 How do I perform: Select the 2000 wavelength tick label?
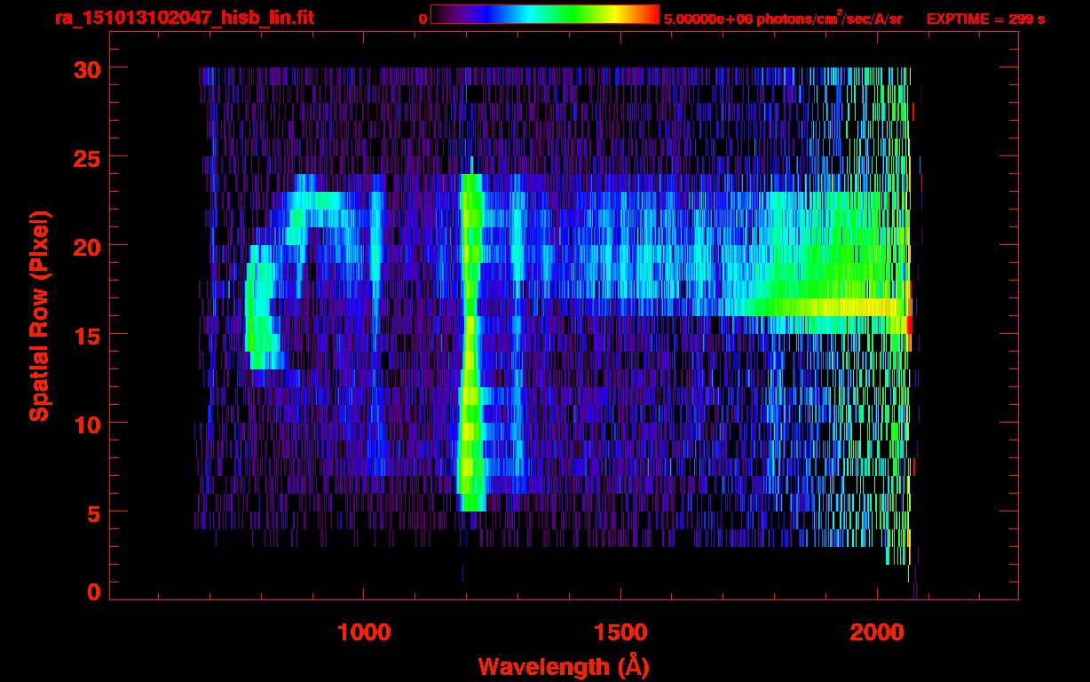pos(876,632)
